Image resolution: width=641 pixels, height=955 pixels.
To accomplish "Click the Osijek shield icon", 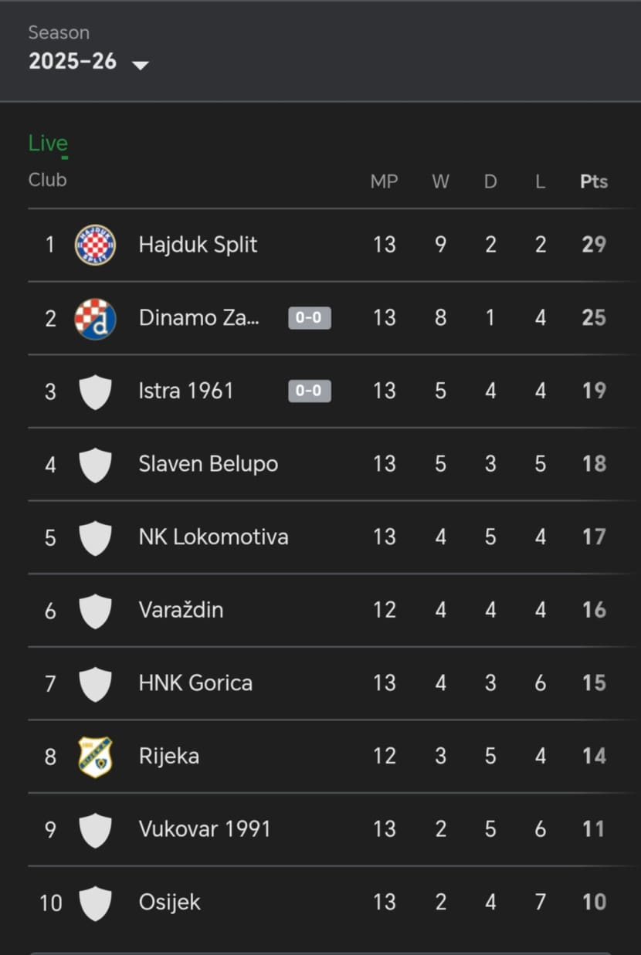I will (x=95, y=903).
